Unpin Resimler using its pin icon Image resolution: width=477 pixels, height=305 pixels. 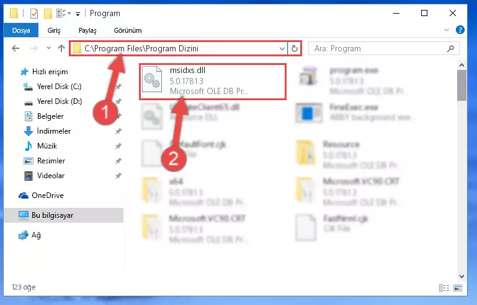118,161
